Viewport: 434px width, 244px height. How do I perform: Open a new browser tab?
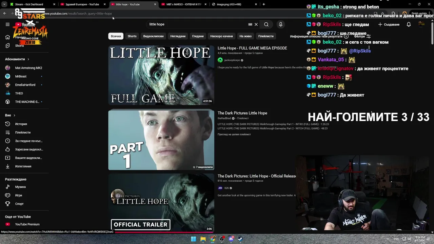pos(264,4)
